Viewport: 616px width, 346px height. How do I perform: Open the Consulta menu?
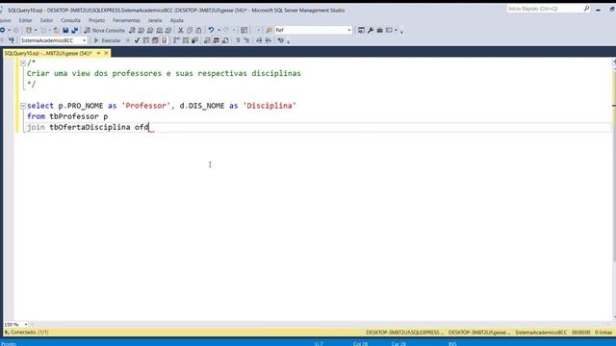tap(70, 20)
